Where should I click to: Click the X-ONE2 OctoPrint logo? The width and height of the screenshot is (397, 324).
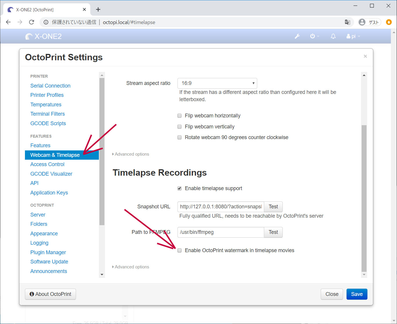tap(43, 36)
